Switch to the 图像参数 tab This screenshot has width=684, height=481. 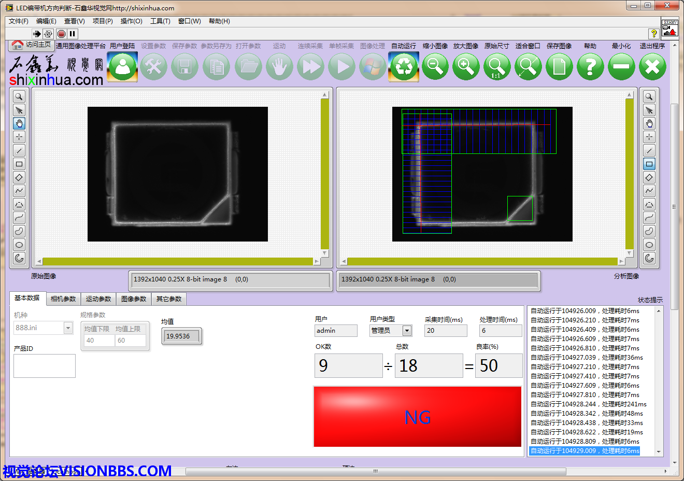pos(134,299)
